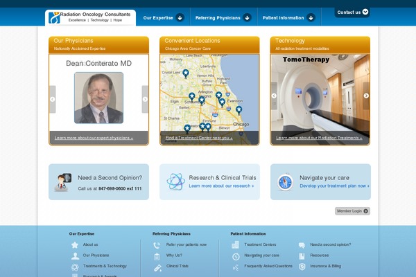This screenshot has width=416, height=277.
Task: Click the phone icon beside Refer your patients
Action: (x=157, y=245)
